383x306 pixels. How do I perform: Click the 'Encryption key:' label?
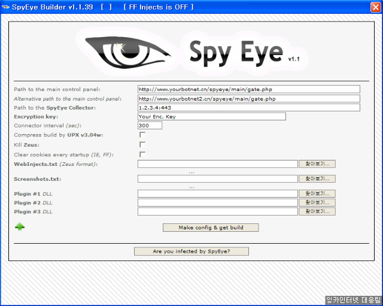(x=36, y=117)
